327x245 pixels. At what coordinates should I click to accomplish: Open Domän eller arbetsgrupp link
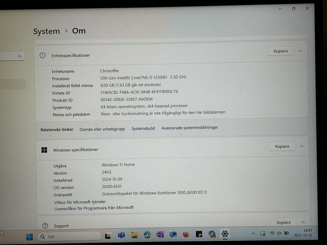click(x=102, y=129)
